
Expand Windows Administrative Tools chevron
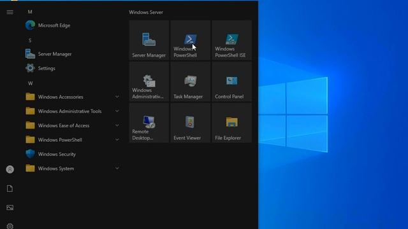point(117,111)
